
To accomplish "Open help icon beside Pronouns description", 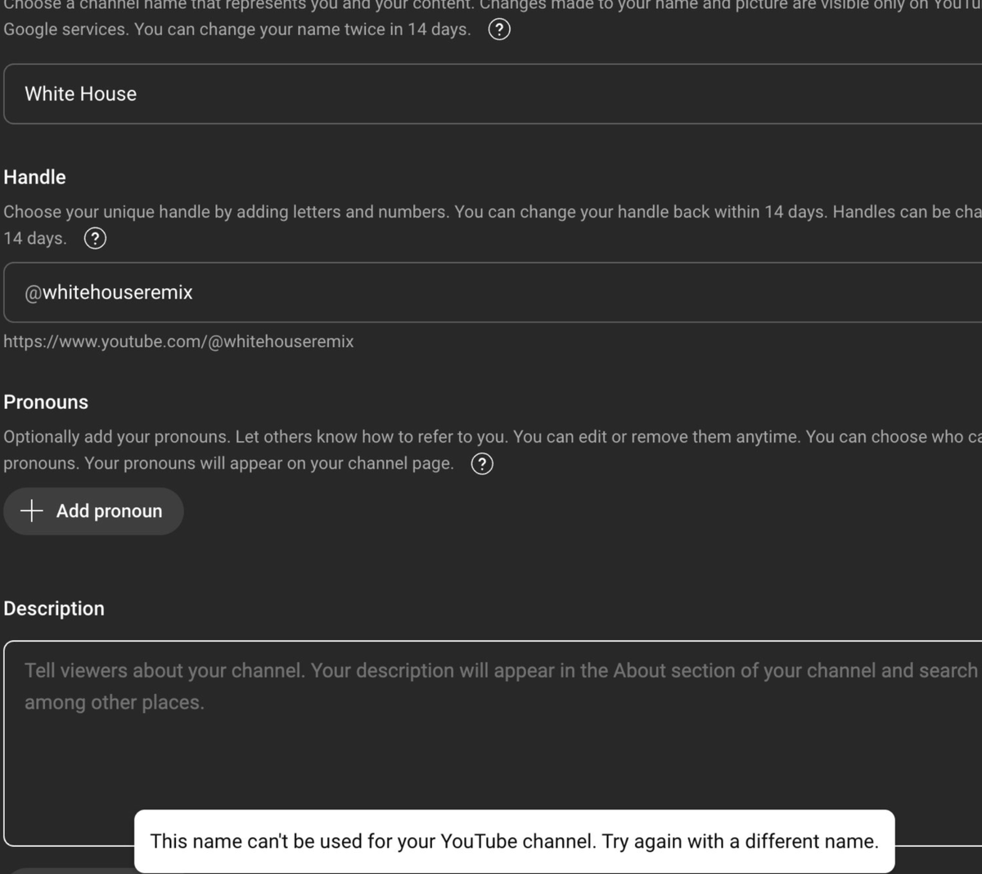I will 483,464.
